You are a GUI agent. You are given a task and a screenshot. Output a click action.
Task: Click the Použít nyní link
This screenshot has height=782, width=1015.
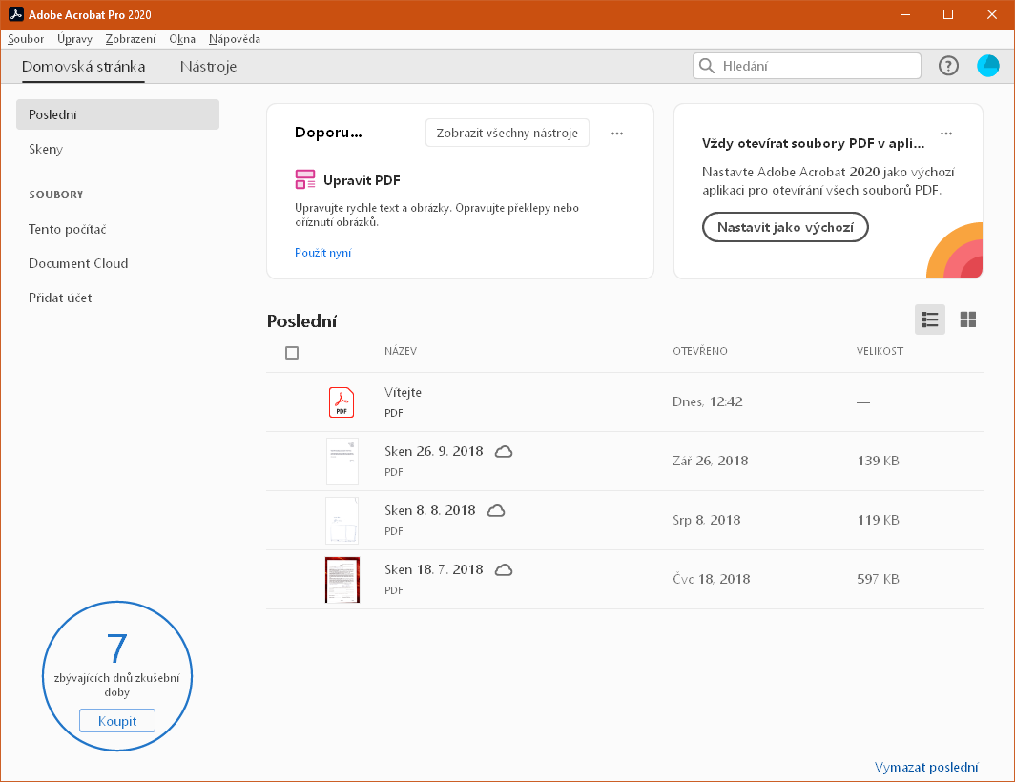[322, 253]
